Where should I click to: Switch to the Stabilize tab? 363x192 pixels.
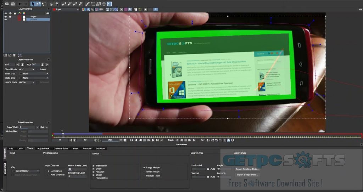[x=100, y=148]
